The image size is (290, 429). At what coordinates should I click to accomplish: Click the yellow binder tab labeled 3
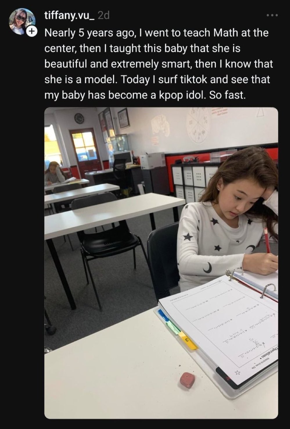point(188,341)
